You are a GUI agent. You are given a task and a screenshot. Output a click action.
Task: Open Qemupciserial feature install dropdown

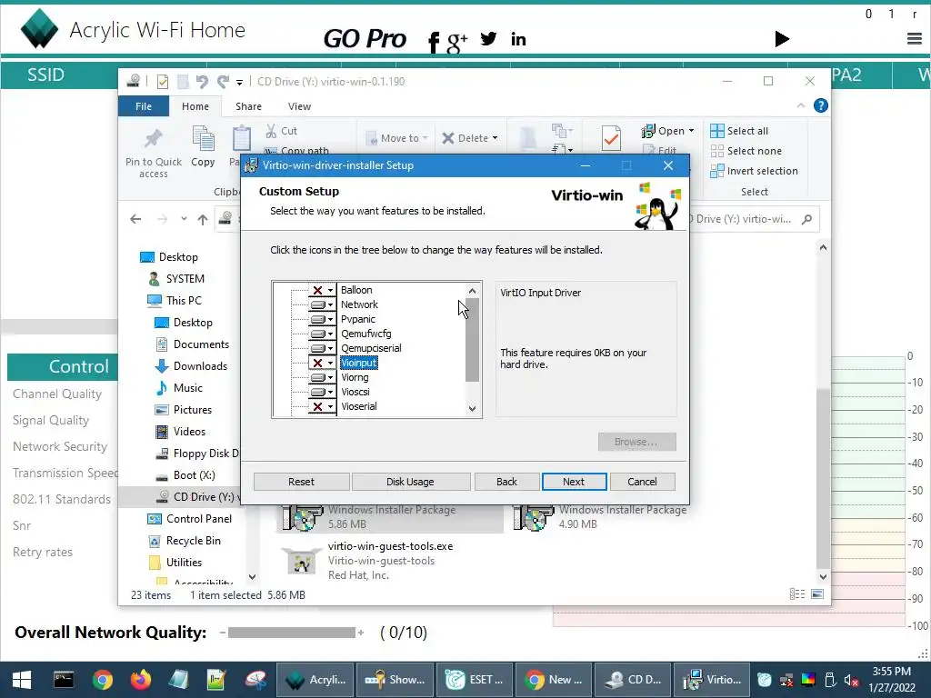(322, 348)
